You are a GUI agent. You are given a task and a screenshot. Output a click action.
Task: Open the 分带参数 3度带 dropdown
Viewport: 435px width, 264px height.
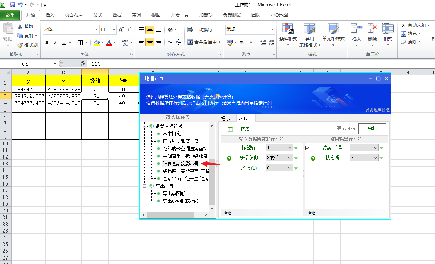[x=290, y=158]
